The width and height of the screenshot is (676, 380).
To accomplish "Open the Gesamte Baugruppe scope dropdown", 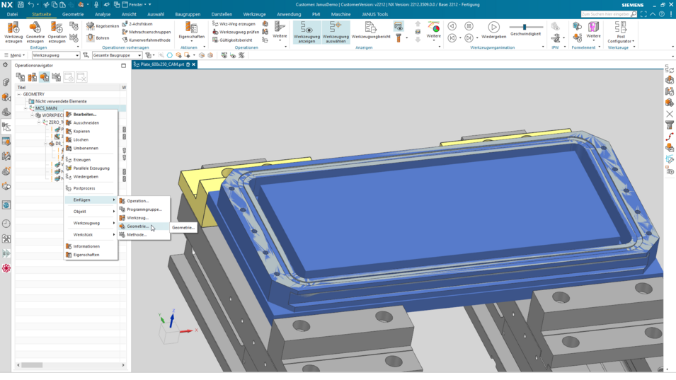I will (x=117, y=55).
